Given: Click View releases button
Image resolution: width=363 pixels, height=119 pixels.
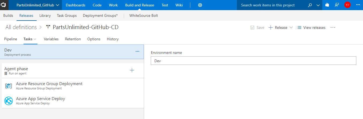Looking at the screenshot, I should (311, 27).
